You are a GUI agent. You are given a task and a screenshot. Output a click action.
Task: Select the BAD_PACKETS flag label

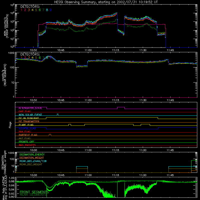[27, 145]
